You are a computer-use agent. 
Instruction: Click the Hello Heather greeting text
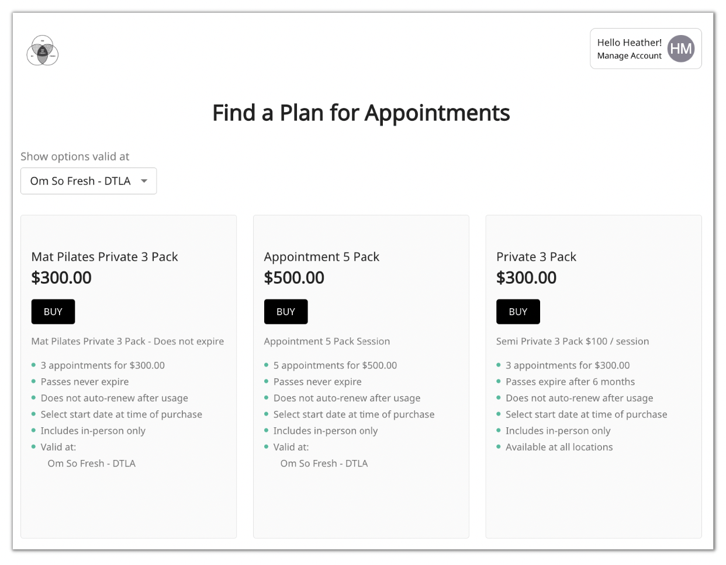(629, 43)
